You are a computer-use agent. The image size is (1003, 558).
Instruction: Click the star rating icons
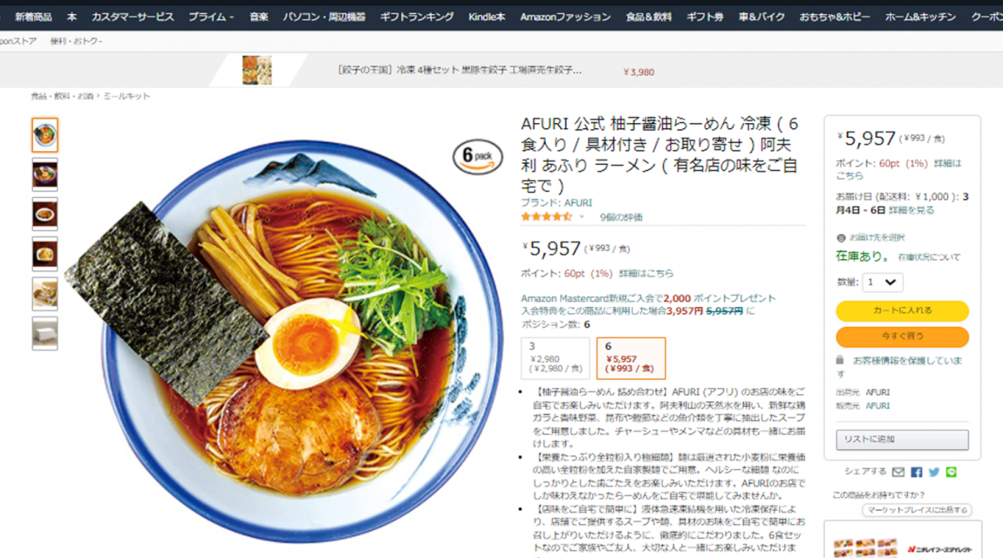click(x=546, y=217)
